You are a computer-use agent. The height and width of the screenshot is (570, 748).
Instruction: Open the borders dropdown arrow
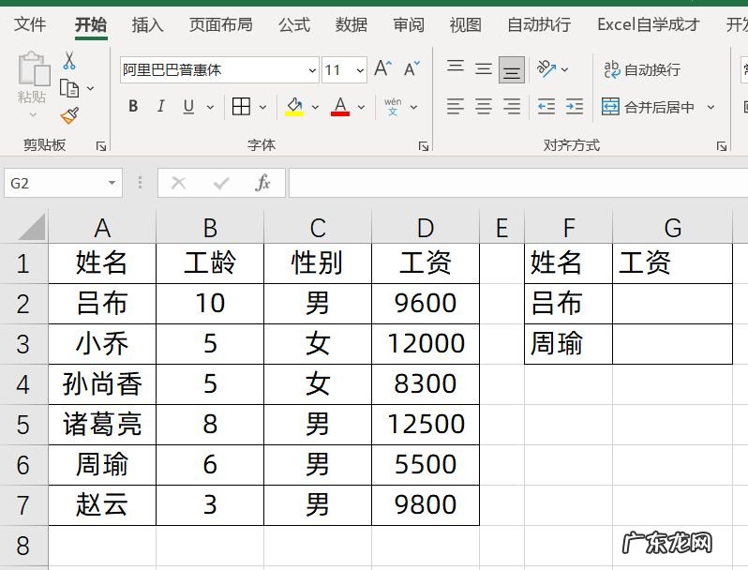(x=262, y=107)
